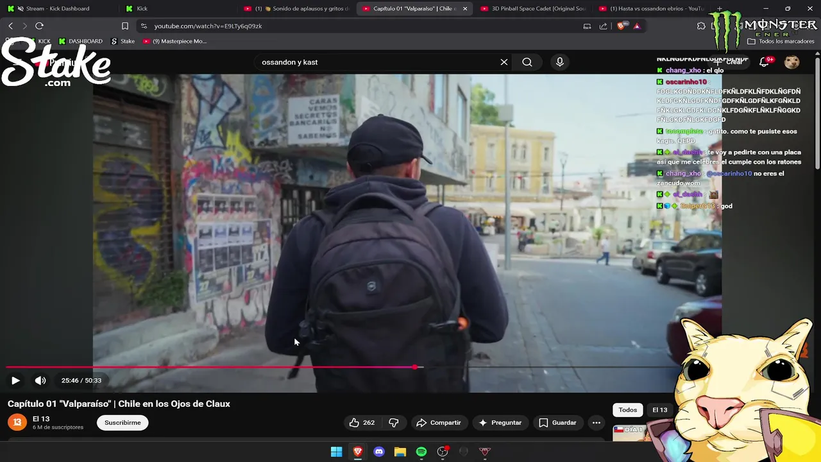Start voice search with microphone
This screenshot has height=462, width=821.
[560, 62]
